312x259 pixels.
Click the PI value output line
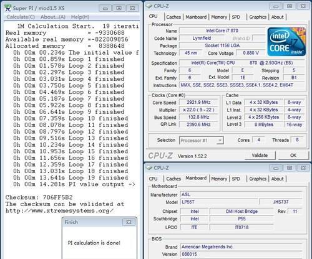[74, 184]
